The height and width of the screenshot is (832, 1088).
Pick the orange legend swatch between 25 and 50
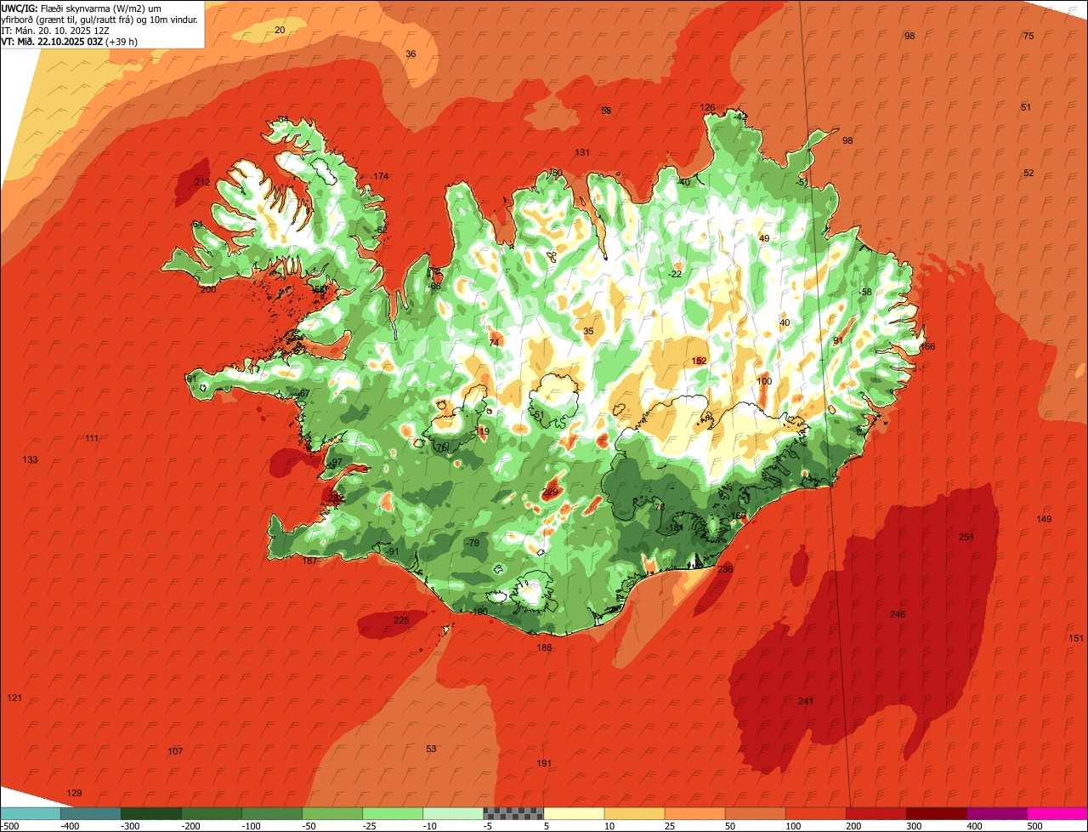point(694,813)
